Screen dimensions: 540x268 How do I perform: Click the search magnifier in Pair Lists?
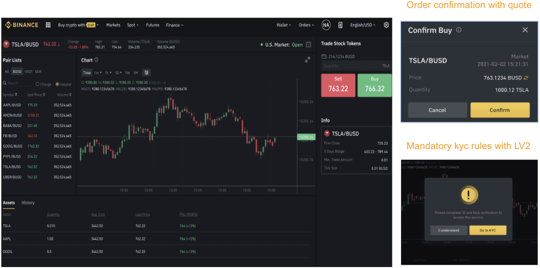[5, 84]
